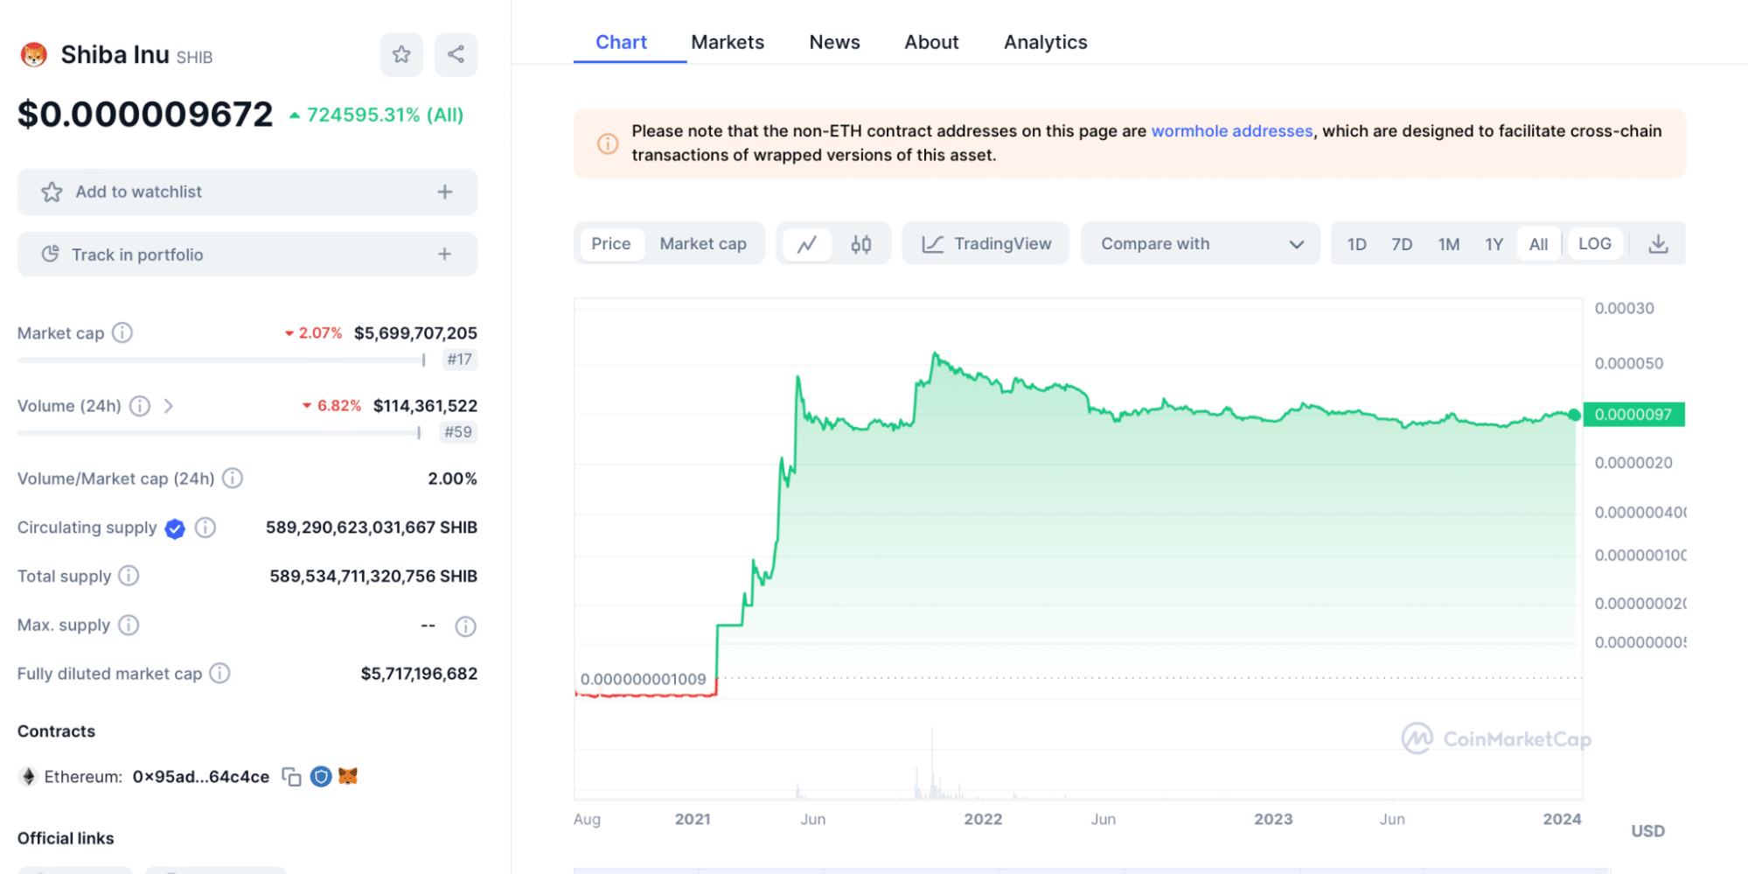The height and width of the screenshot is (874, 1748).
Task: Download chart data with download icon
Action: [x=1657, y=244]
